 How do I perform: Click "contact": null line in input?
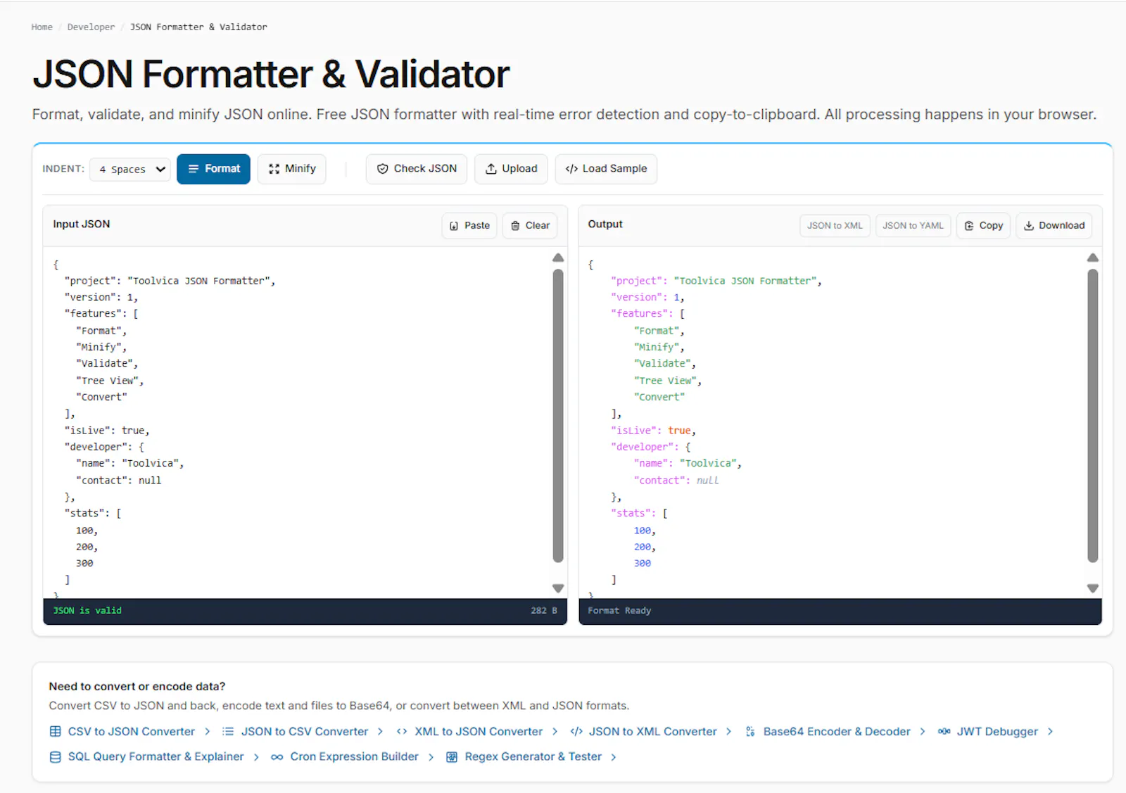coord(118,481)
